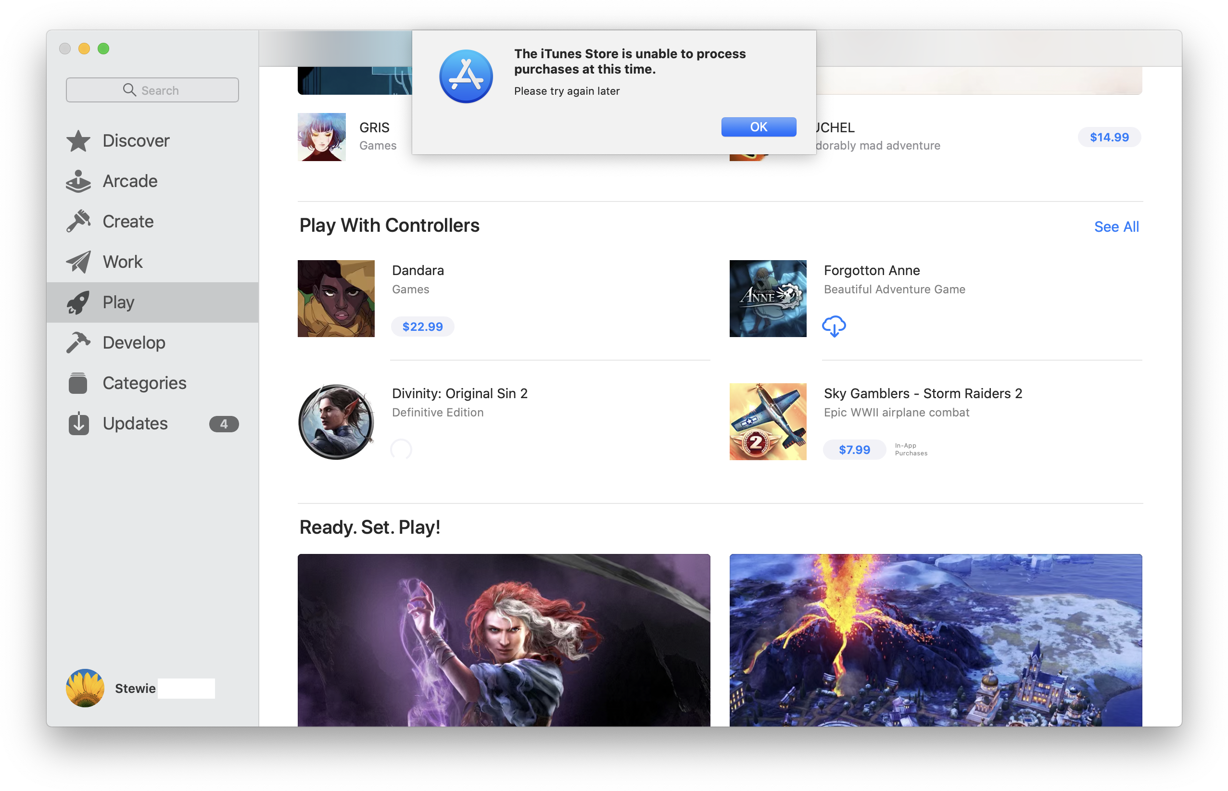The image size is (1228, 791).
Task: Open the Forgotton Anne app artwork
Action: click(x=768, y=299)
